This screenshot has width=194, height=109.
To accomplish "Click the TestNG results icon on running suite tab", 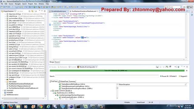I will tap(78, 67).
